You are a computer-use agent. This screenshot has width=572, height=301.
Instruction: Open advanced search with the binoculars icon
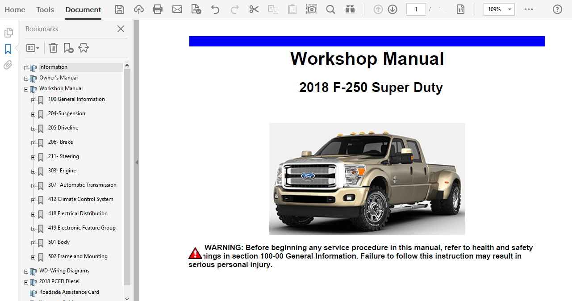[350, 9]
